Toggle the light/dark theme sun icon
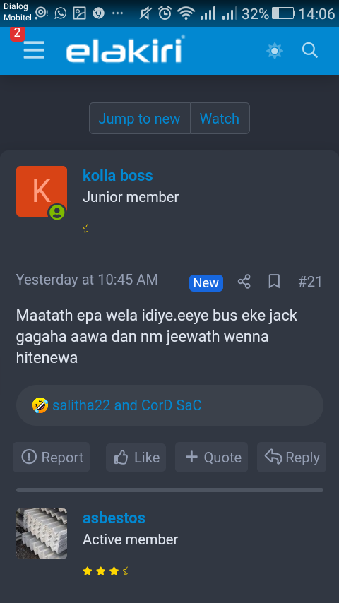 275,51
